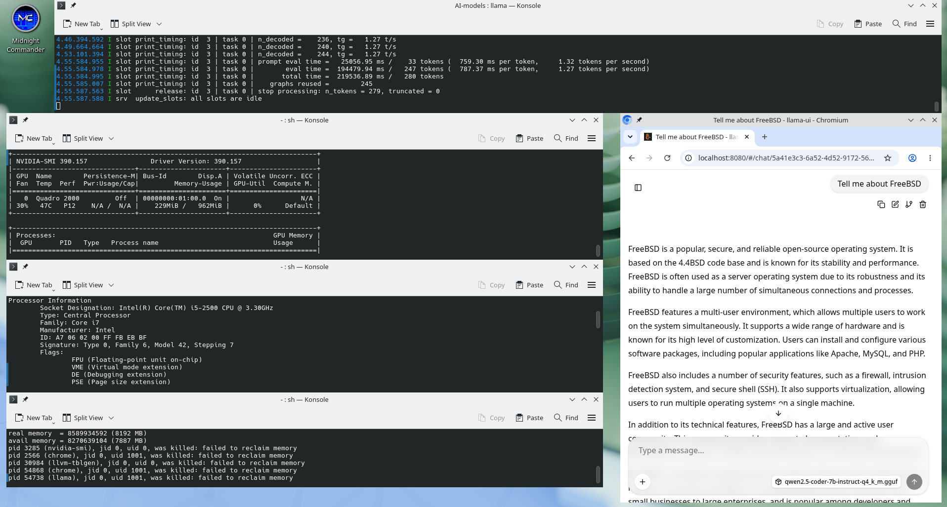Open hamburger menu in Processor Information Konsole
947x507 pixels.
pos(592,285)
